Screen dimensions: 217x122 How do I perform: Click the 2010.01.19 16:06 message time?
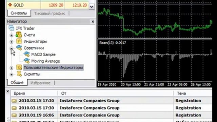point(36,115)
